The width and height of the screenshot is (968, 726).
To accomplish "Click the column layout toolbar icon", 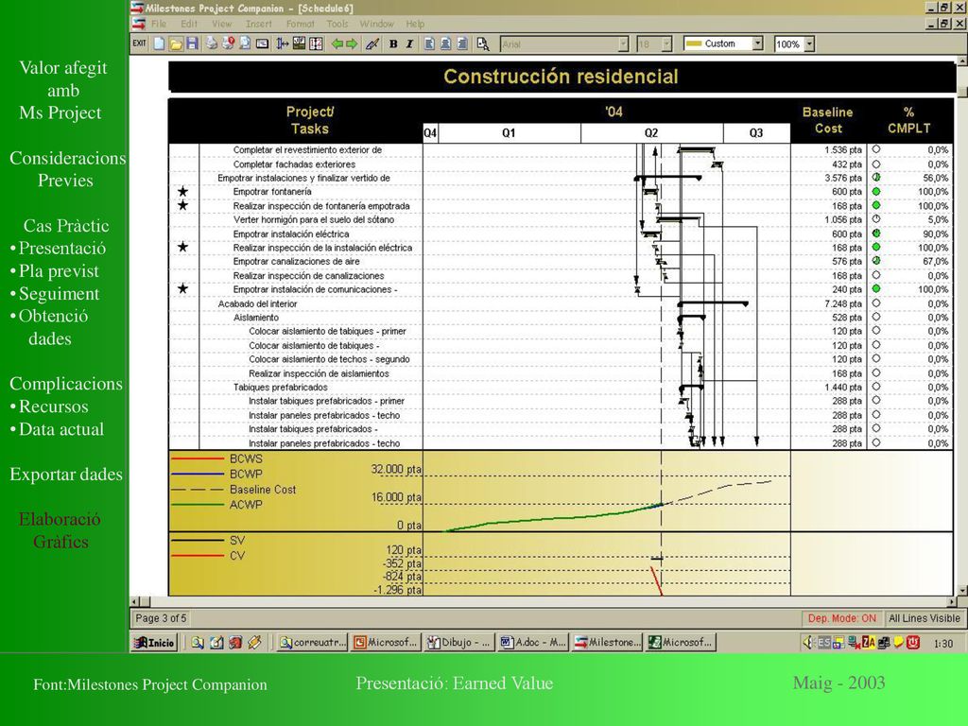I will point(316,43).
